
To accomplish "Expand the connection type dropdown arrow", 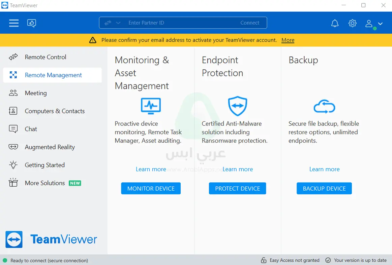I will (118, 23).
